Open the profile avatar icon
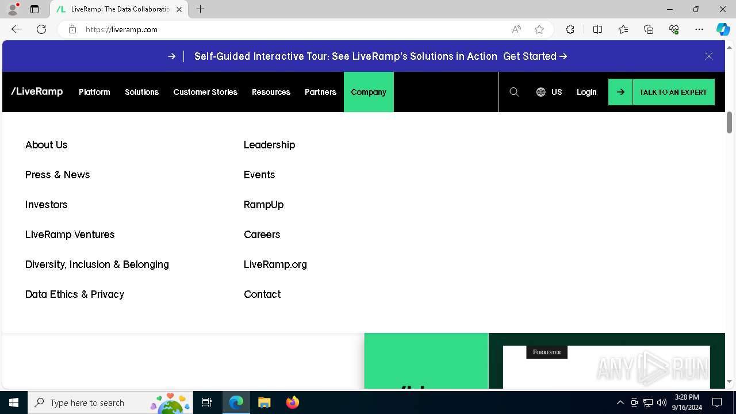The image size is (736, 414). click(13, 9)
